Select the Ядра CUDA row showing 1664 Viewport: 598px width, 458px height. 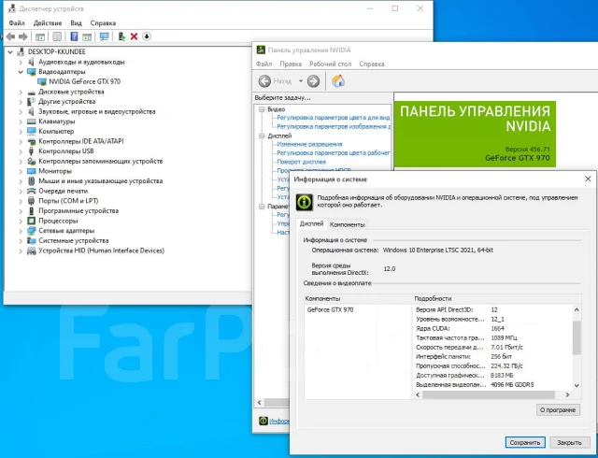coord(492,329)
